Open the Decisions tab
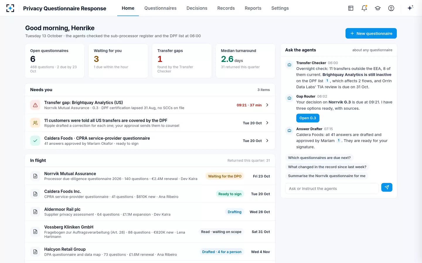 (197, 8)
